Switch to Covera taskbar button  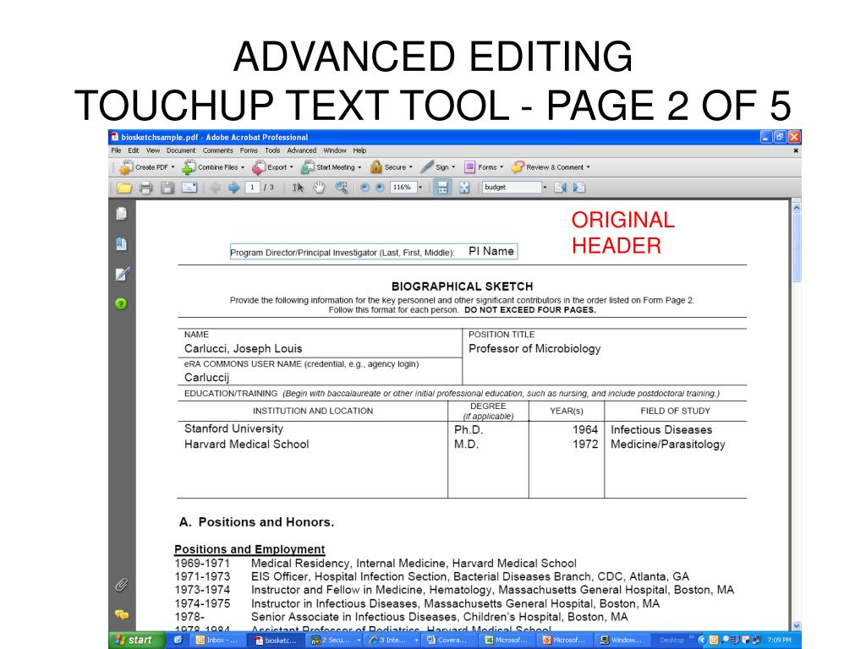[448, 641]
